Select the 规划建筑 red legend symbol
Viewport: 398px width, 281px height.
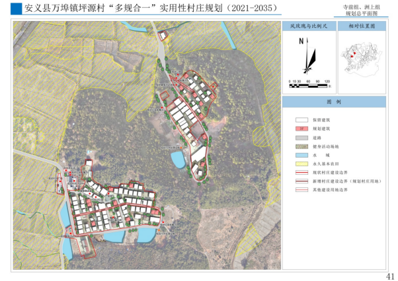(302, 129)
